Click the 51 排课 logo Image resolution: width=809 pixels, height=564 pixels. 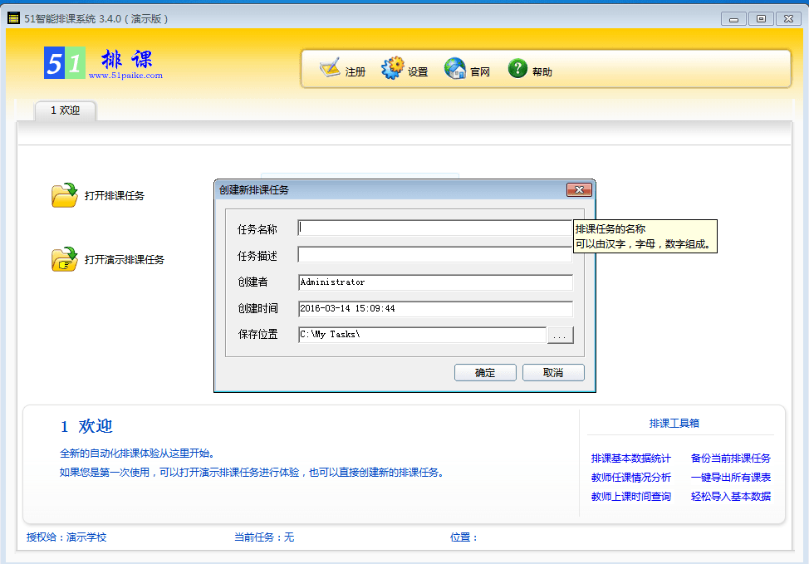(x=103, y=64)
